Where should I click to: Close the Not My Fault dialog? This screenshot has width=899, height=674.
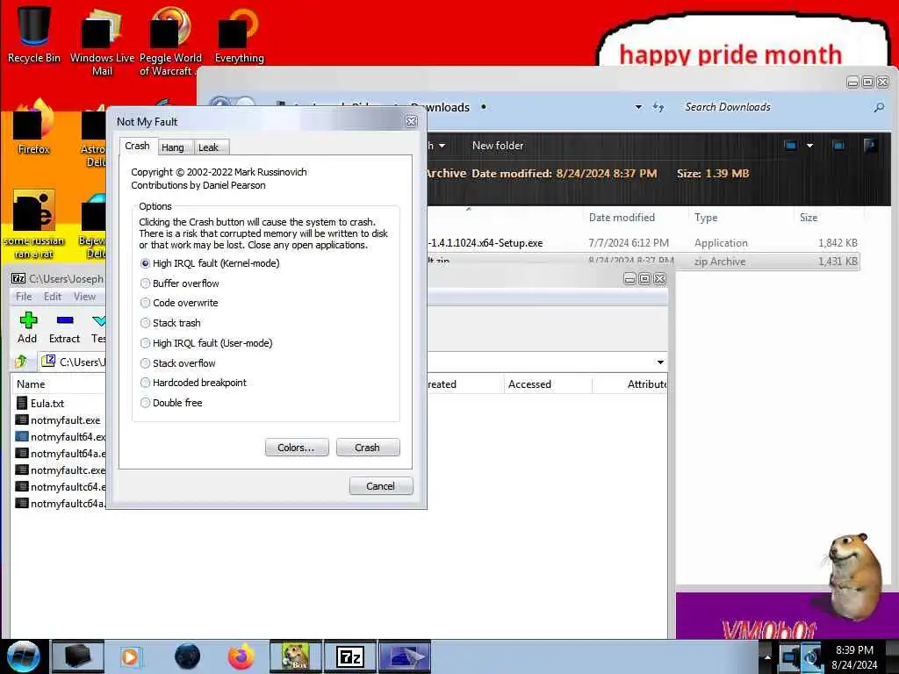tap(411, 121)
